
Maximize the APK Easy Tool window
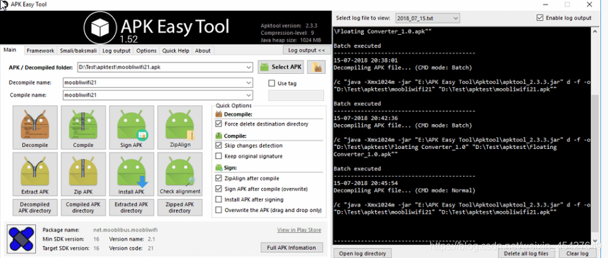568,4
